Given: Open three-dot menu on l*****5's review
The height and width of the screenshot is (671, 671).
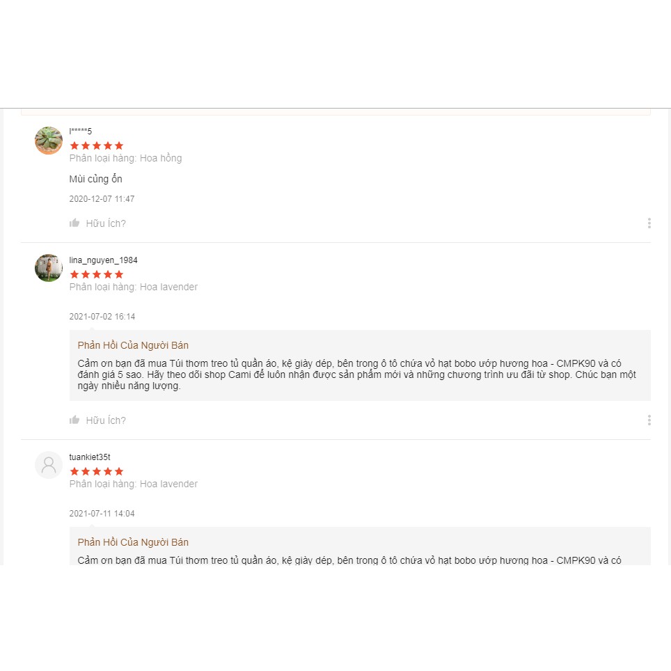Looking at the screenshot, I should point(649,223).
